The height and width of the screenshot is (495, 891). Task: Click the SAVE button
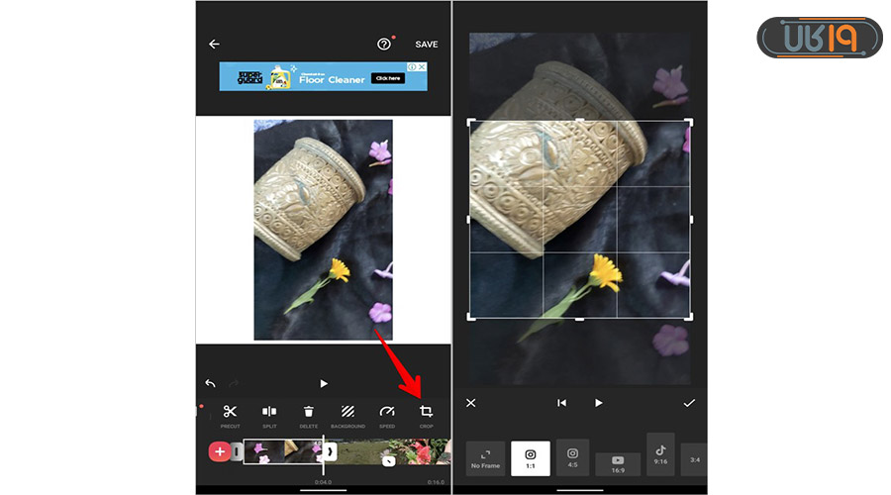pos(427,45)
